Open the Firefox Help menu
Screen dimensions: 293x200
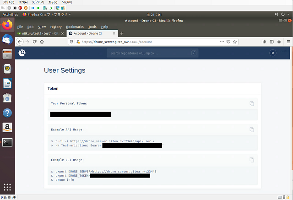pyautogui.click(x=105, y=27)
